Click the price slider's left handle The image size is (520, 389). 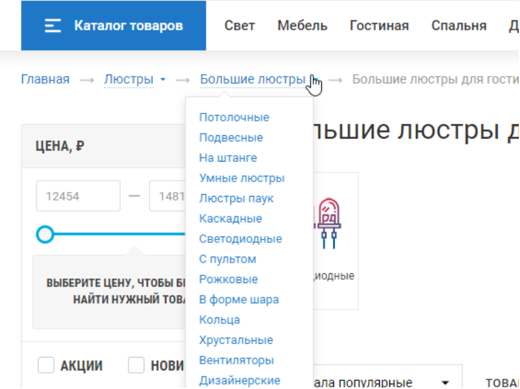45,234
